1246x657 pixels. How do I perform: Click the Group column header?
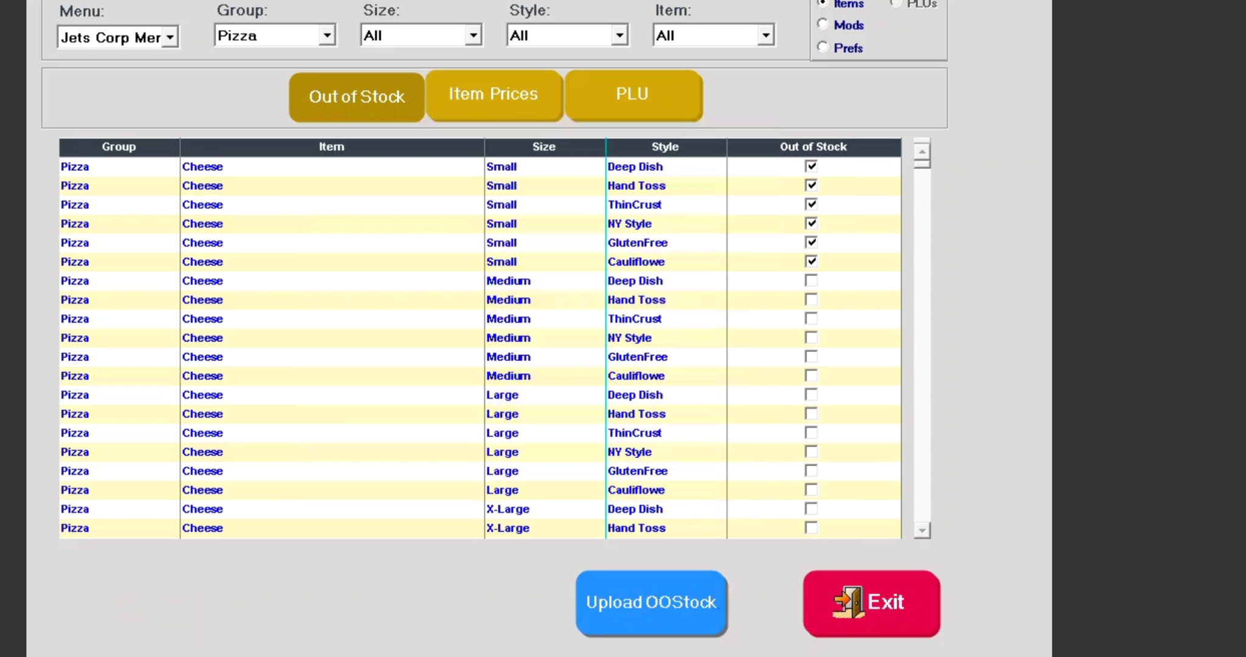tap(119, 146)
